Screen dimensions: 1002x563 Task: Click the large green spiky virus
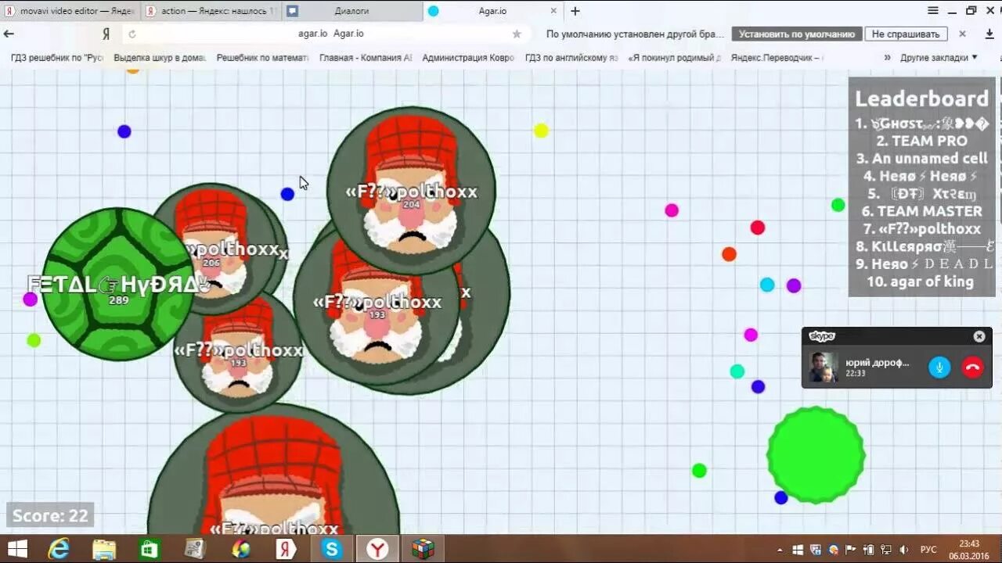point(816,454)
